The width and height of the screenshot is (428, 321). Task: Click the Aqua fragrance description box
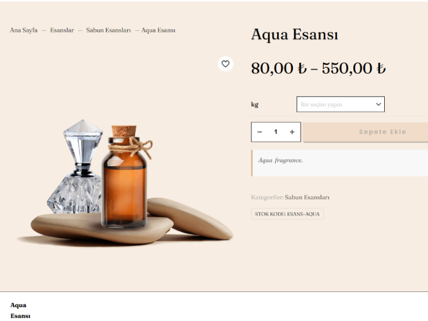tap(340, 163)
